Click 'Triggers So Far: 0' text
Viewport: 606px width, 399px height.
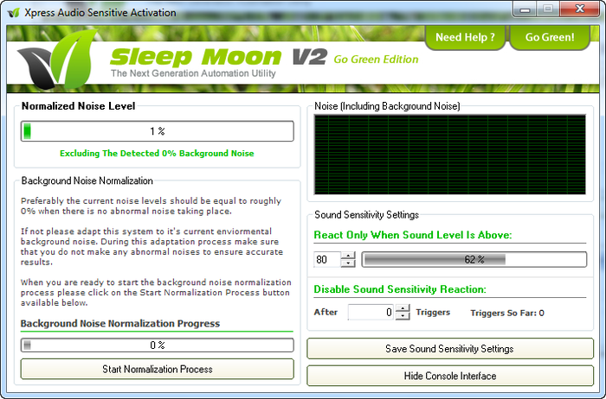[507, 313]
